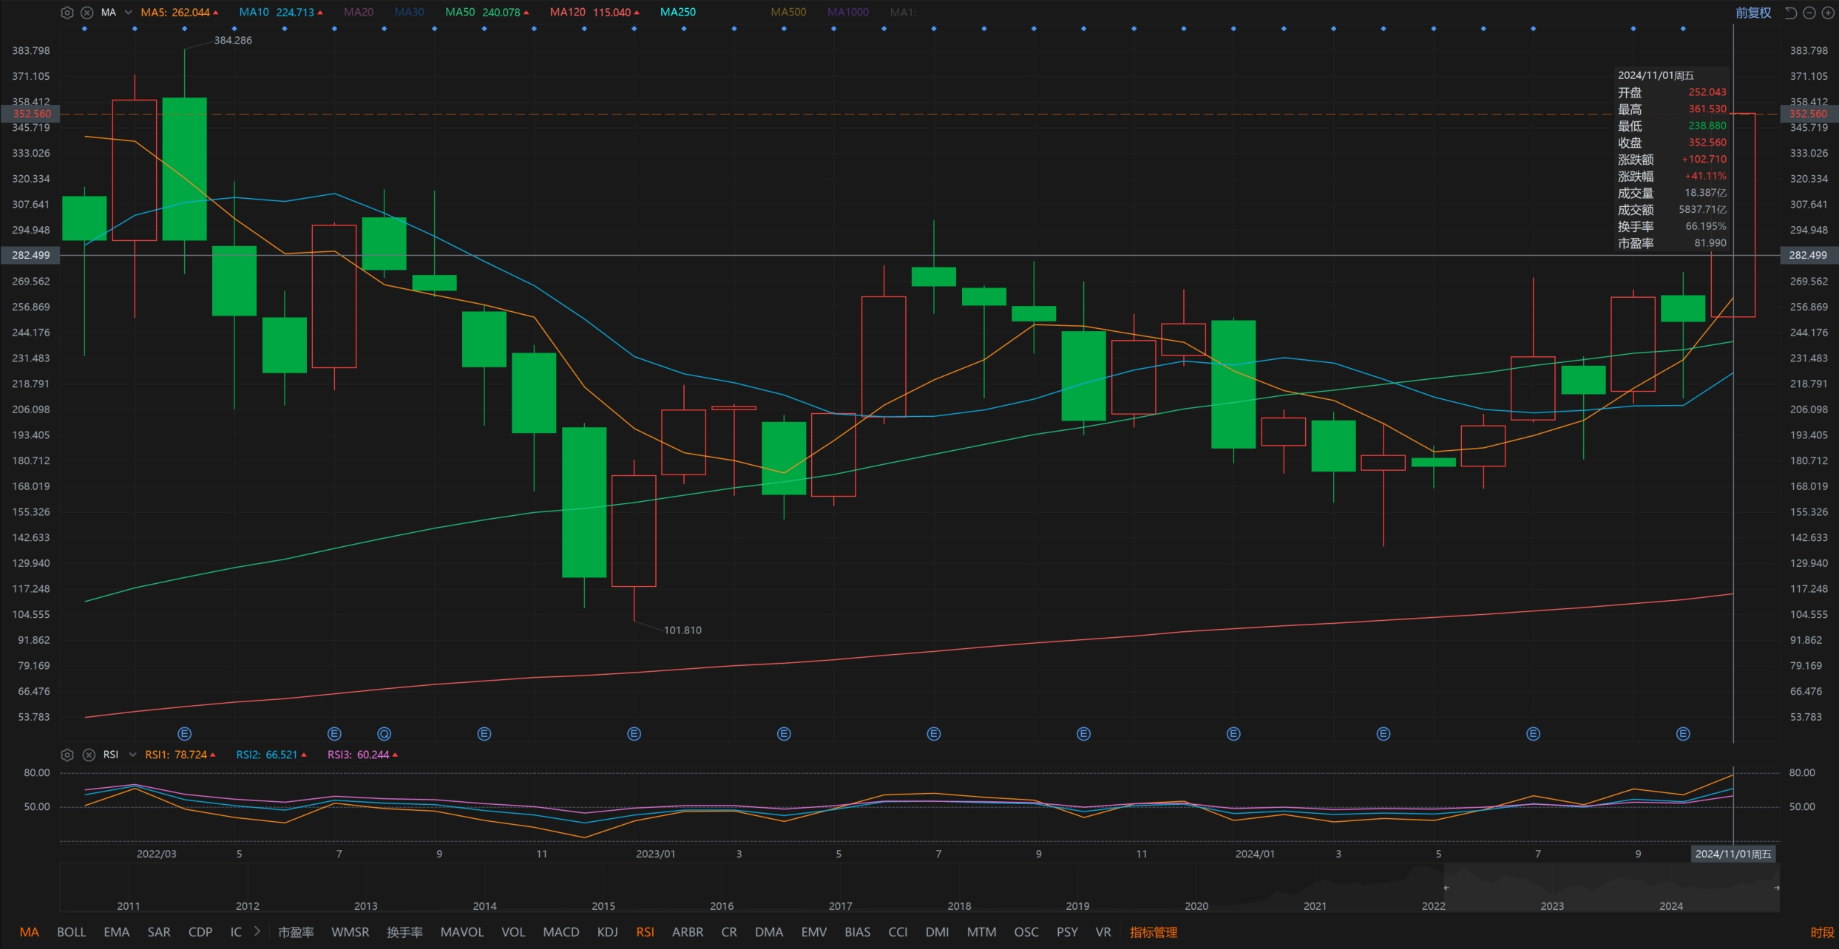Switch sub-chart to PSY indicator
This screenshot has height=949, width=1839.
1067,932
